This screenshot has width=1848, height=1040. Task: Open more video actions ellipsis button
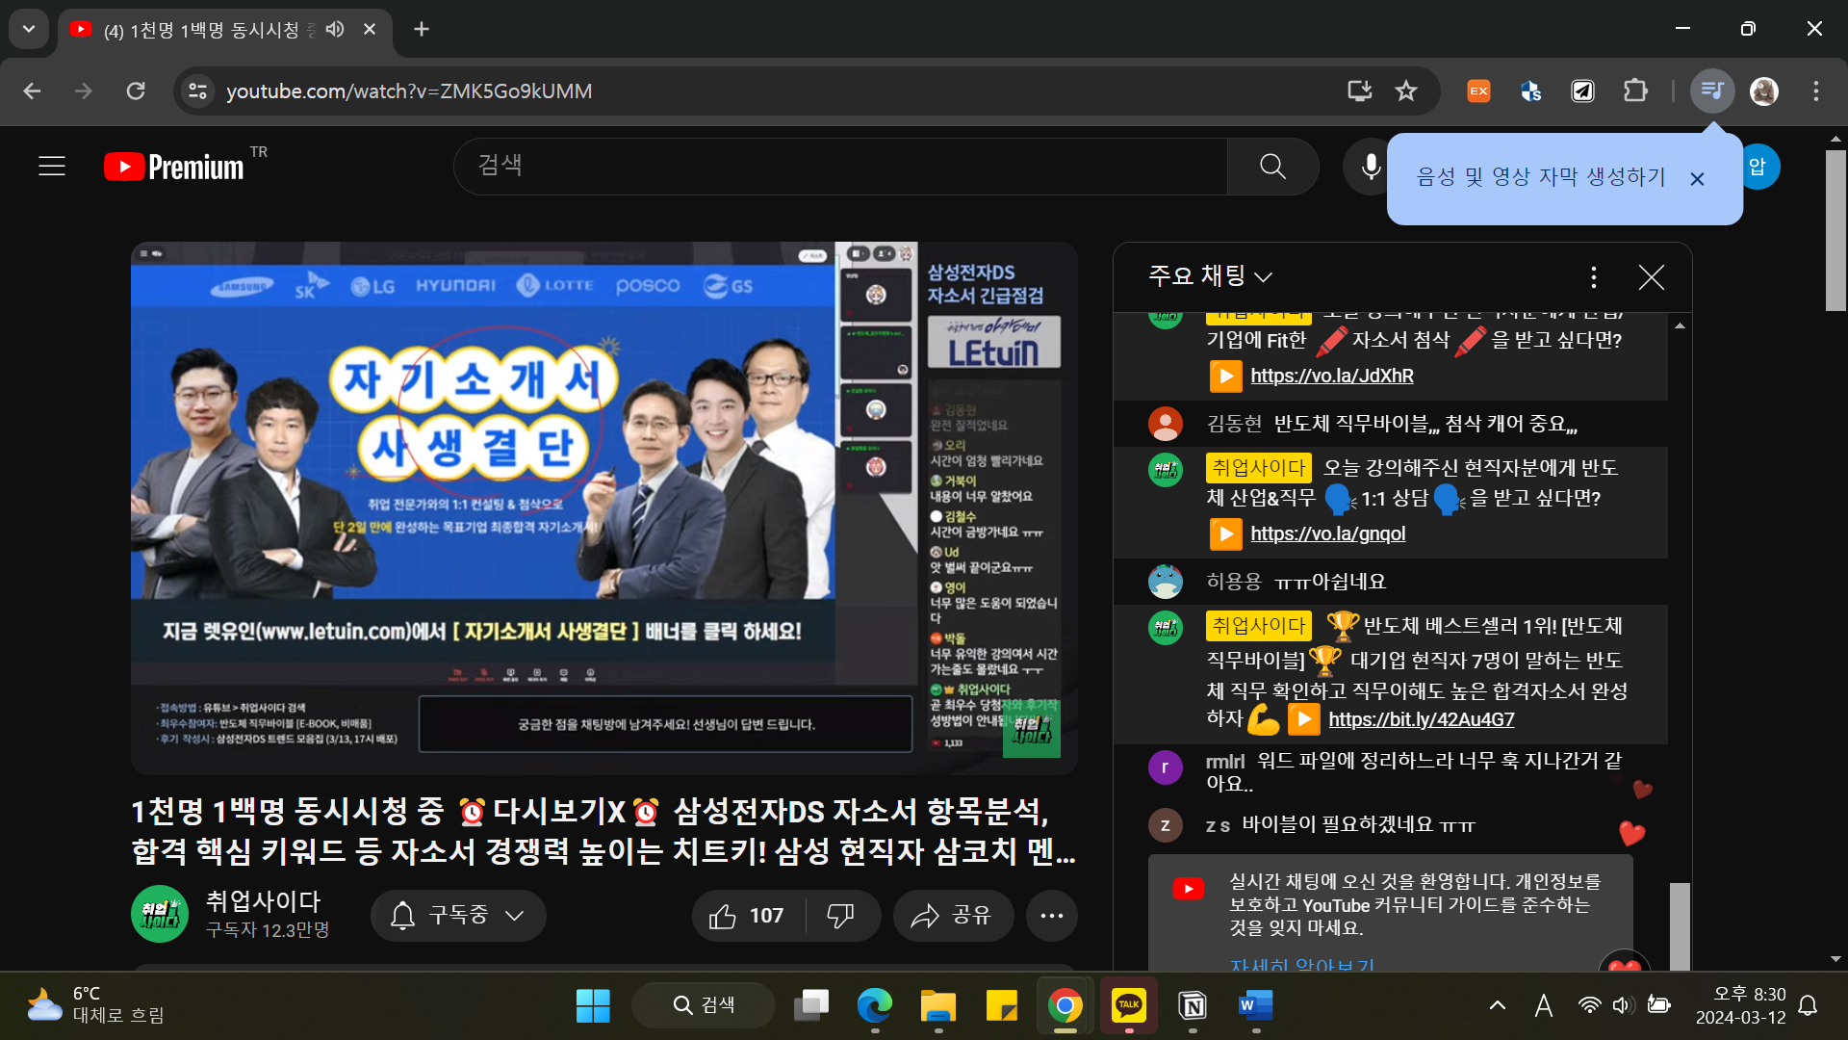[1051, 916]
